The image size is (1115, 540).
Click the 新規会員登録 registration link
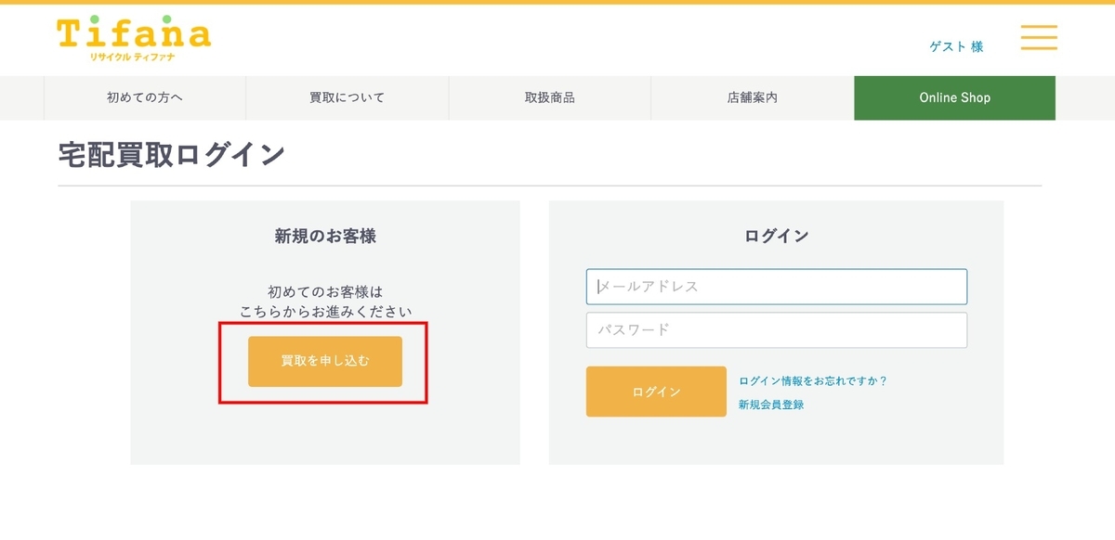coord(771,404)
